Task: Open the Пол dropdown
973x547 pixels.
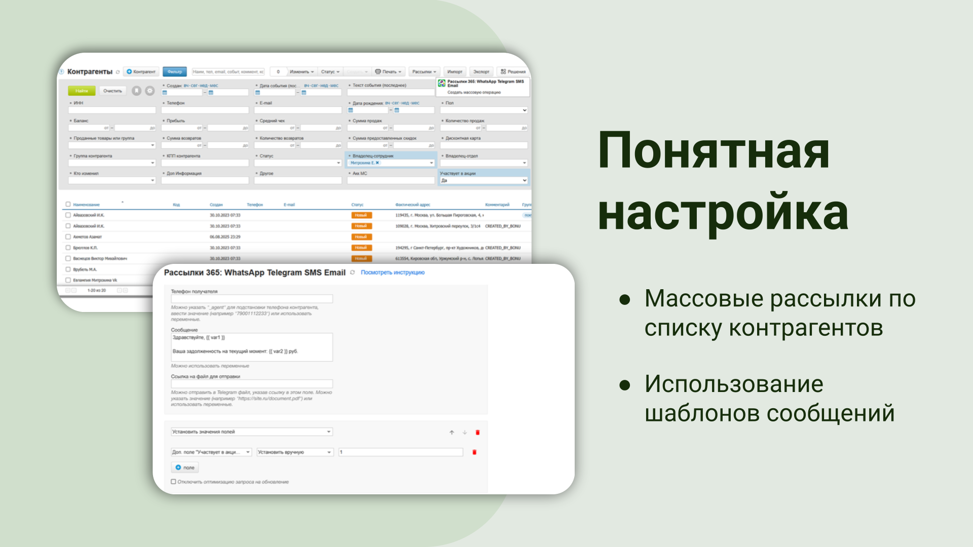Action: 484,110
